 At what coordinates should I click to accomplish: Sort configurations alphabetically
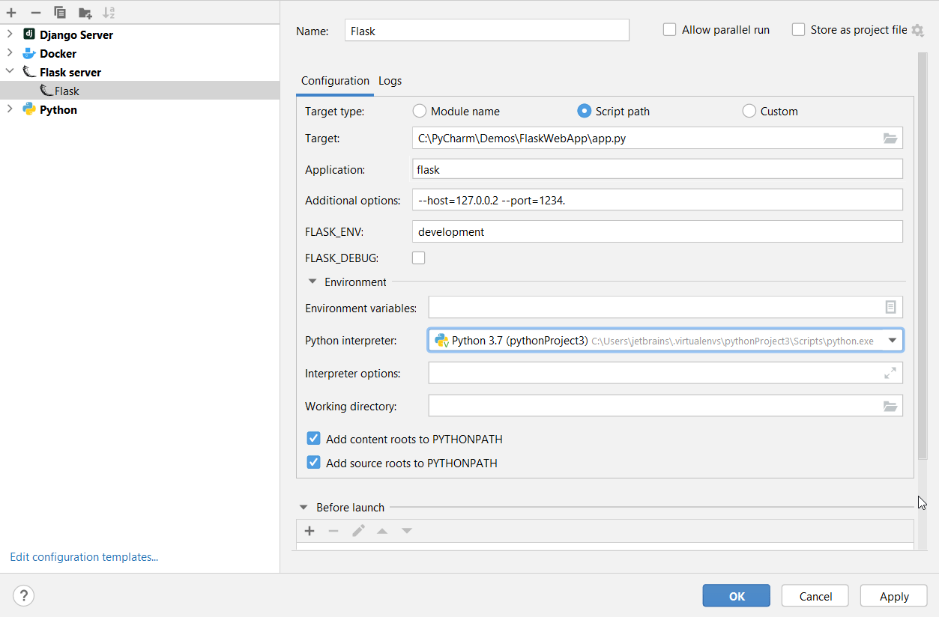point(109,13)
